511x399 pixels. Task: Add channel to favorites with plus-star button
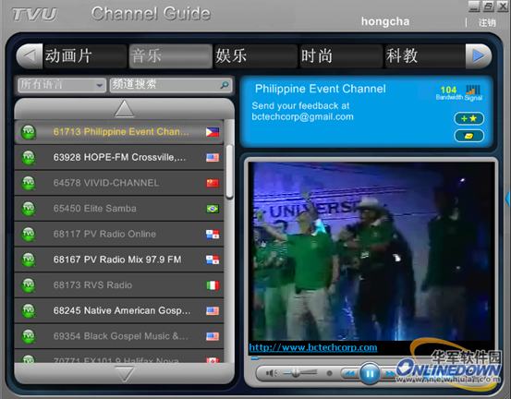click(469, 118)
